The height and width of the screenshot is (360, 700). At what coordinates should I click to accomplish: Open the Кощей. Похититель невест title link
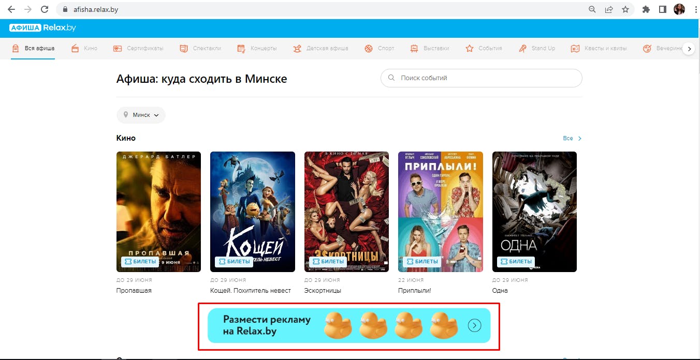pos(251,291)
